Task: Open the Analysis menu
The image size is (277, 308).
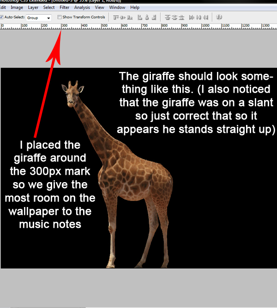Action: click(x=82, y=7)
